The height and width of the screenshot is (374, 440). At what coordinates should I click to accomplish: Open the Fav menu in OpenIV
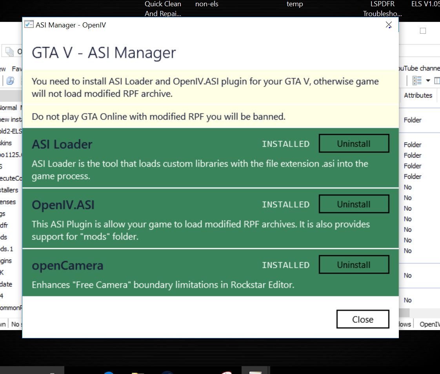(17, 69)
